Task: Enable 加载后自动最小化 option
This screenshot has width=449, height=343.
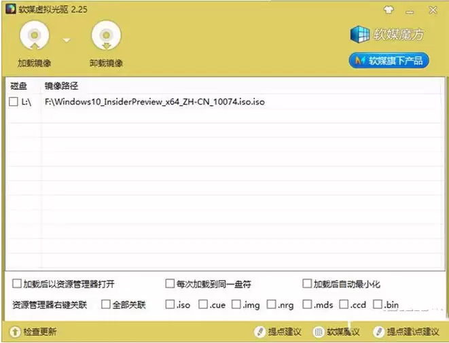Action: click(x=307, y=283)
